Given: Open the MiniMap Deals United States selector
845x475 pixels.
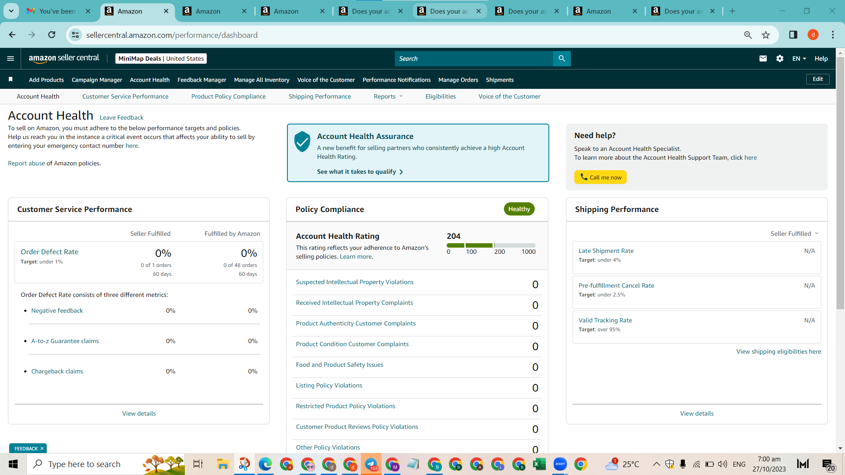Looking at the screenshot, I should pyautogui.click(x=161, y=58).
